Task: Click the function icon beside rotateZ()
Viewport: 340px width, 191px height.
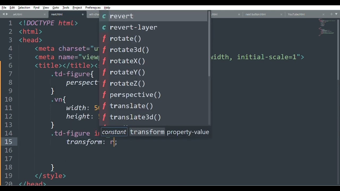Action: point(104,83)
